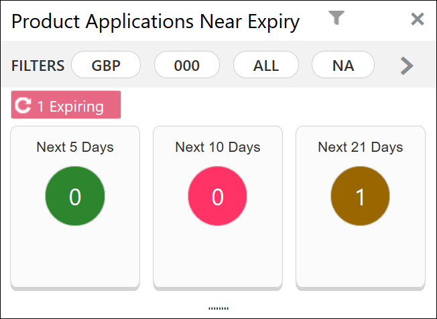Click the dotted resize handle at bottom
The height and width of the screenshot is (319, 437).
218,308
